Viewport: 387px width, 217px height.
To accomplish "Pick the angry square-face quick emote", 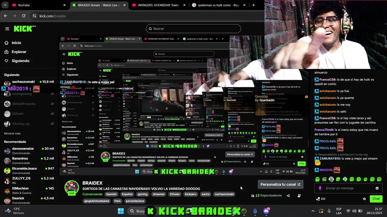I will tap(324, 179).
